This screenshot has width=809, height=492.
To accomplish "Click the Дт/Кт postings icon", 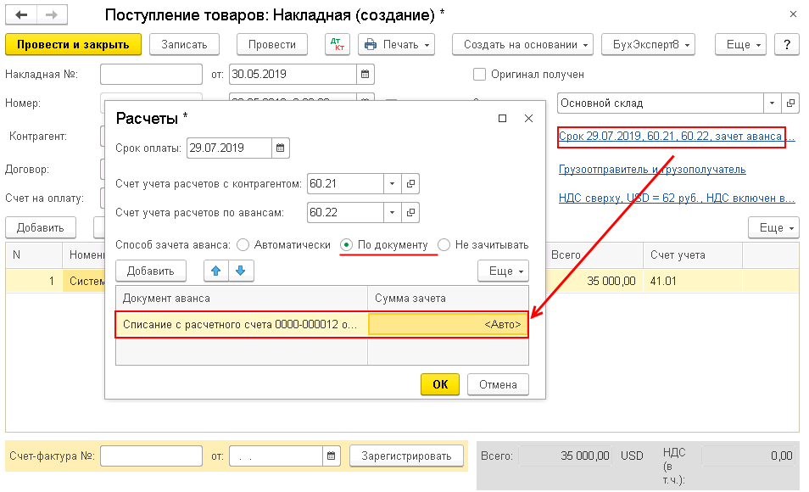I will click(338, 44).
